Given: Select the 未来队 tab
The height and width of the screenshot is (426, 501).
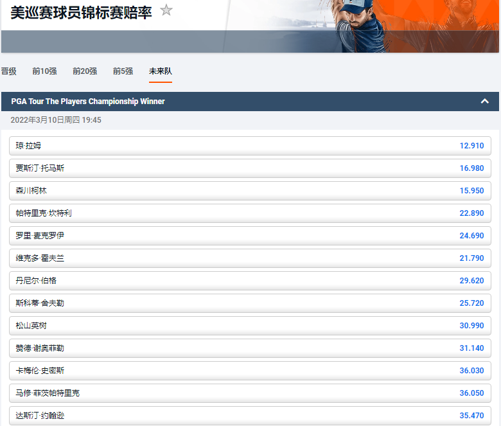Looking at the screenshot, I should [x=160, y=71].
